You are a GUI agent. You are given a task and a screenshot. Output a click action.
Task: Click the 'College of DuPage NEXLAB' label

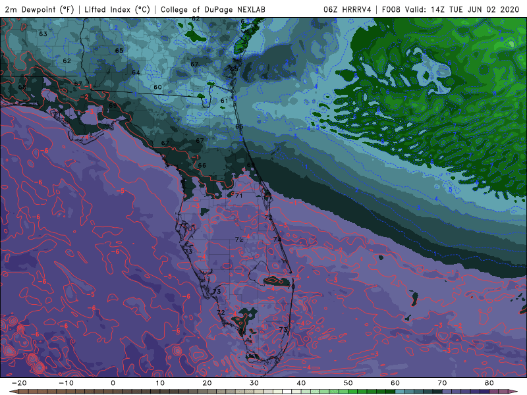(213, 9)
